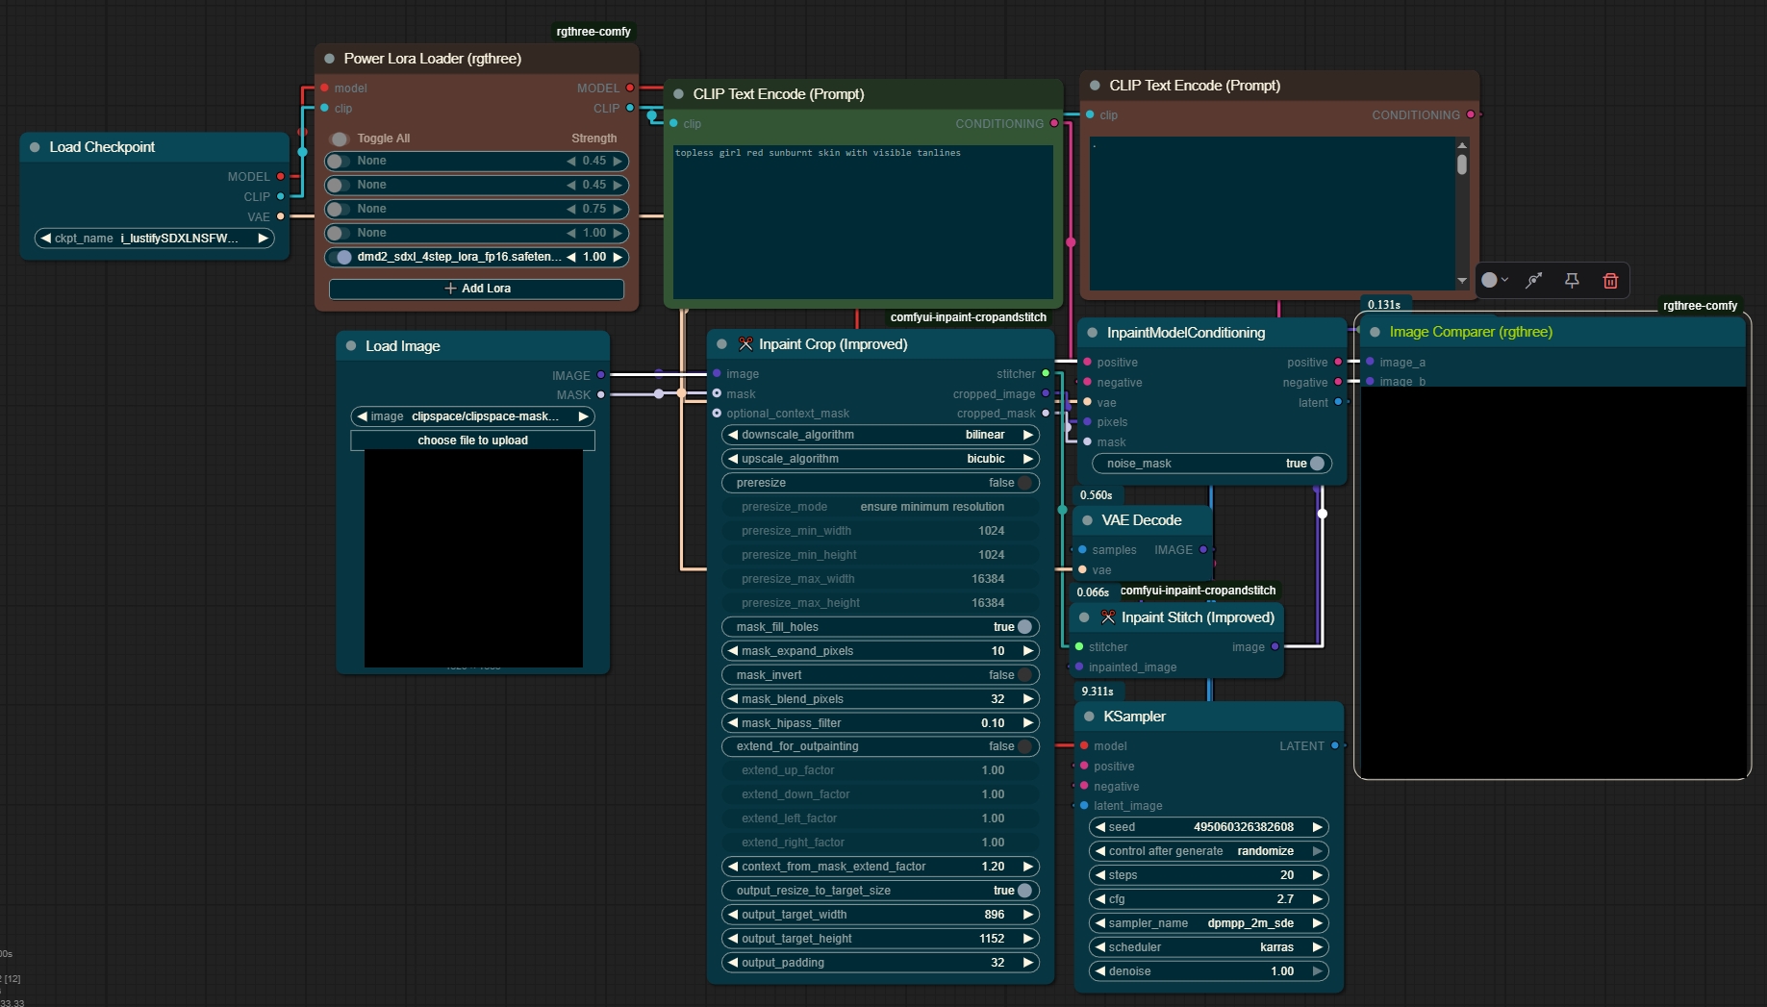This screenshot has height=1007, width=1767.
Task: Open the presize_mode option selector
Action: 880,507
